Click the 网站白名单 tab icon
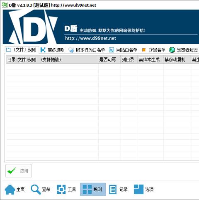Viewport: 199px width, 200px height. [x=112, y=50]
